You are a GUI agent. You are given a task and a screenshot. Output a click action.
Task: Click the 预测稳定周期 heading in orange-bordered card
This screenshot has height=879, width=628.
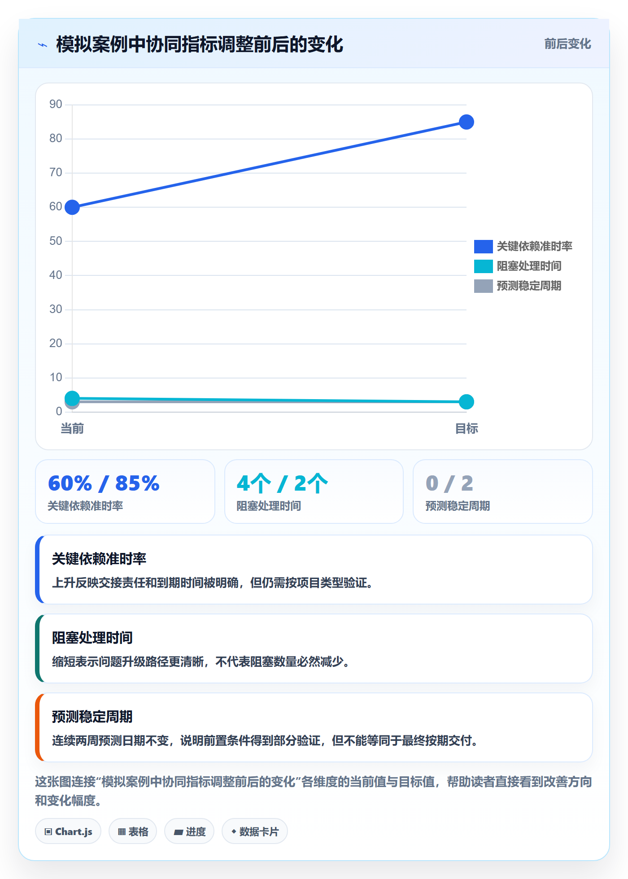(92, 717)
